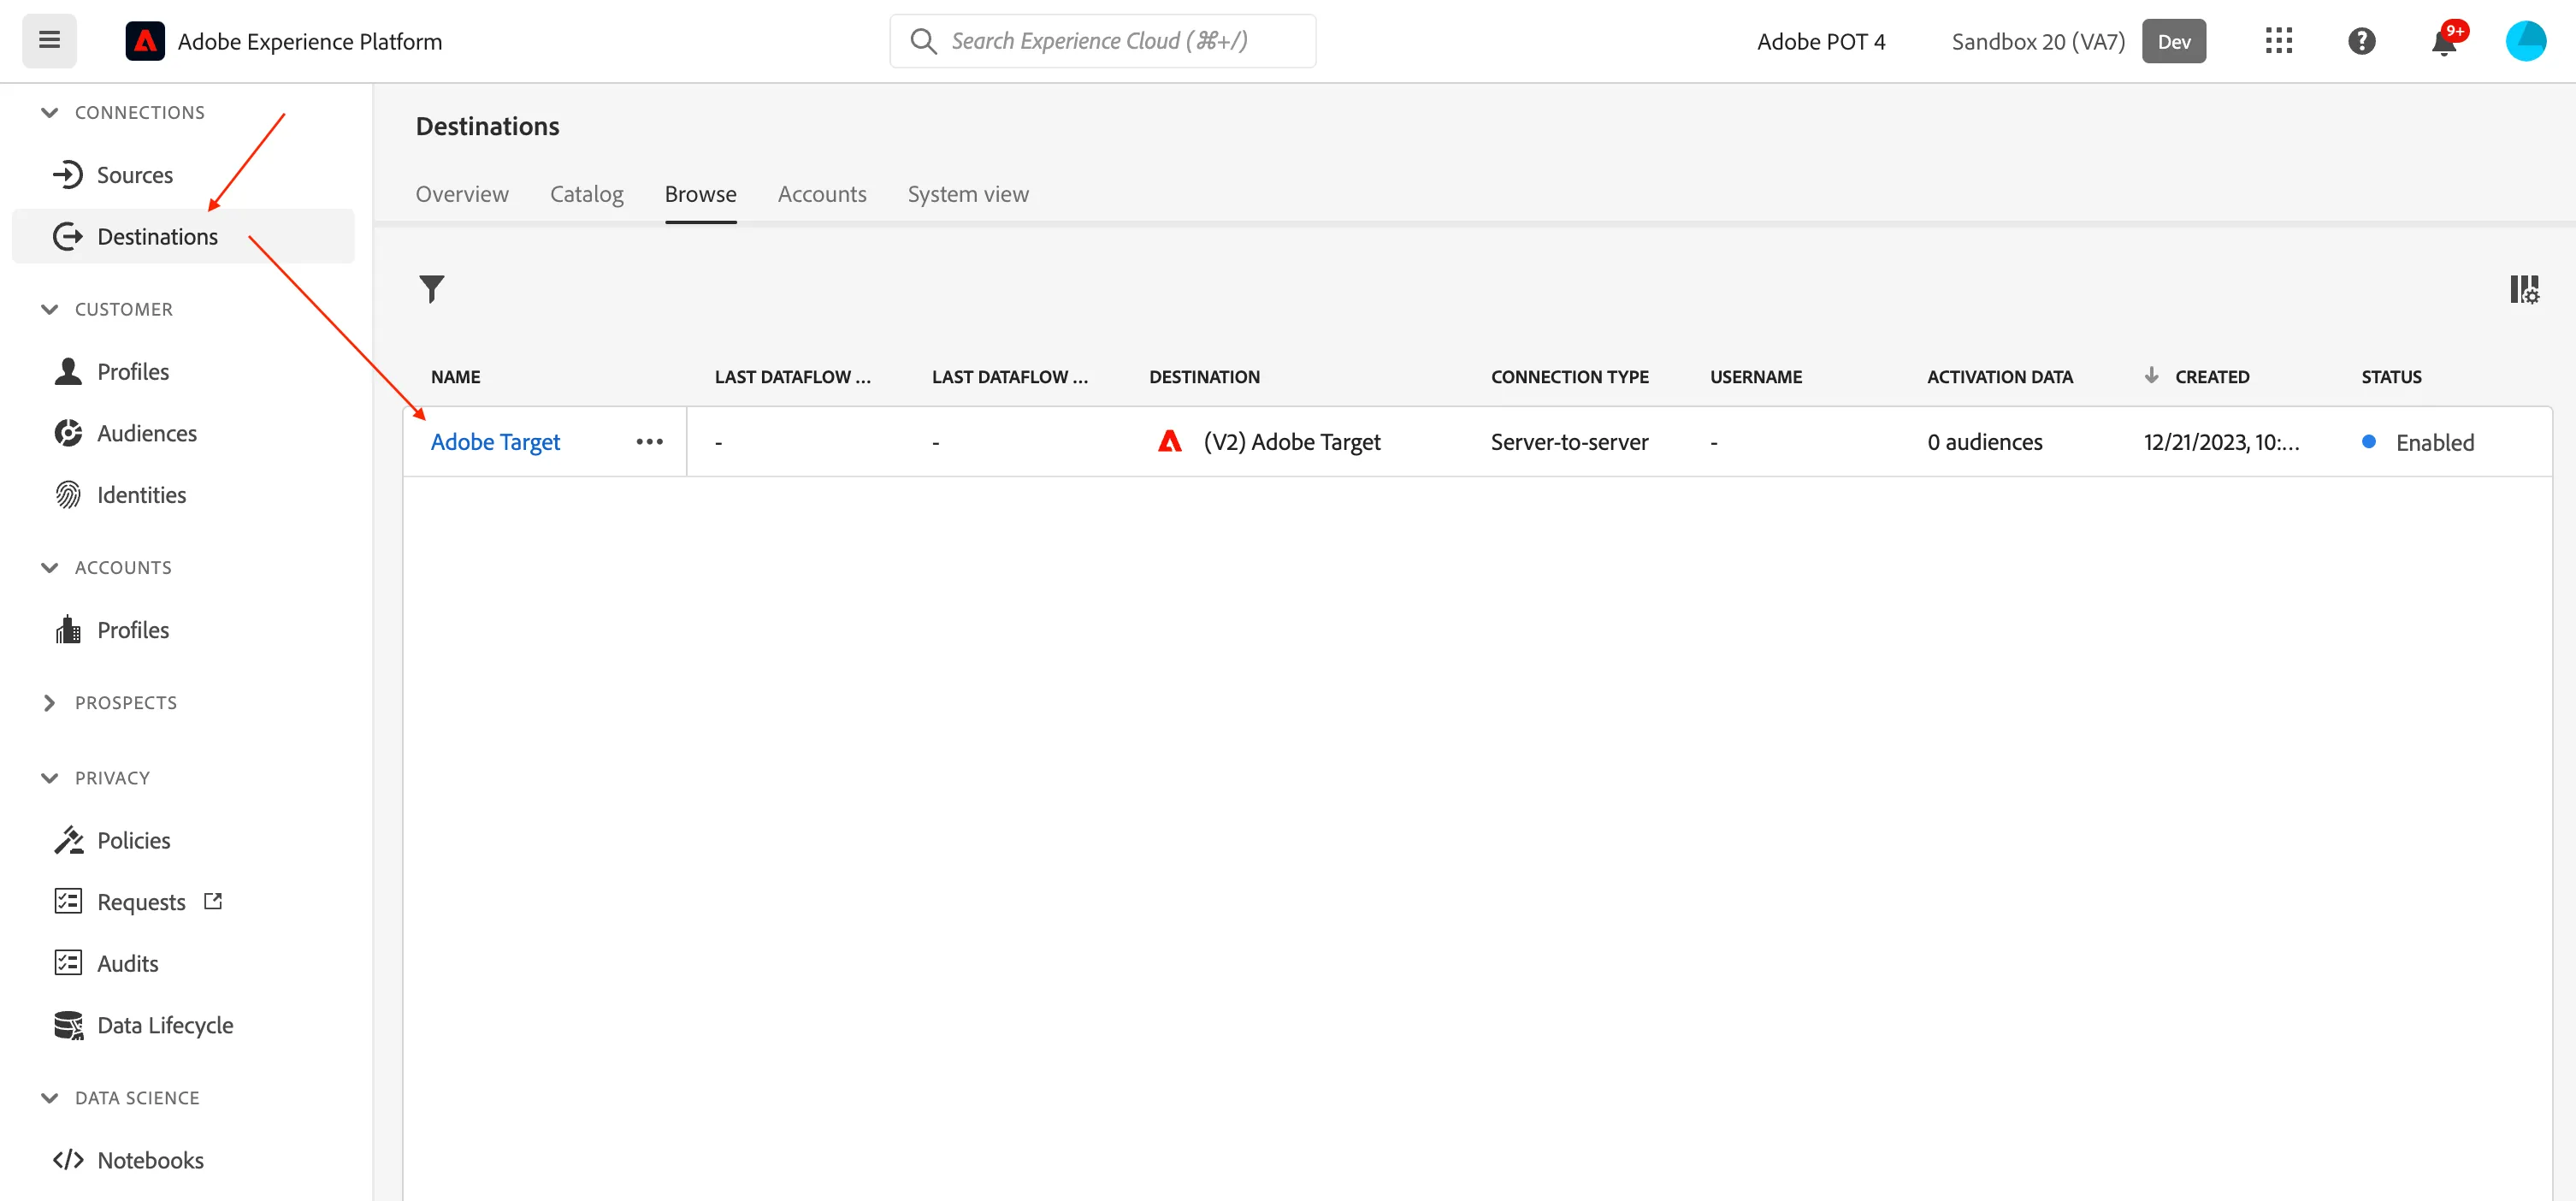Click the Identities fingerprint icon
This screenshot has height=1201, width=2576.
coord(68,495)
